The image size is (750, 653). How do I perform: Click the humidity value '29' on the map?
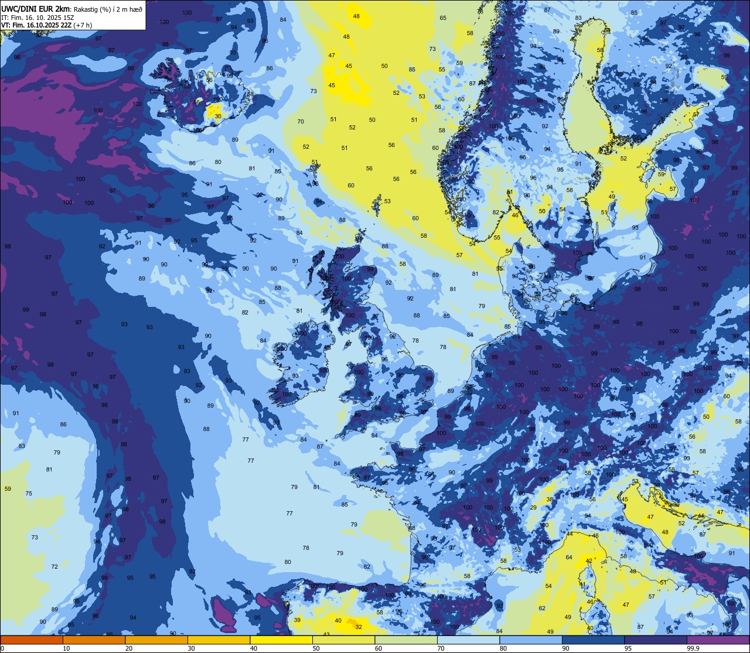533,508
